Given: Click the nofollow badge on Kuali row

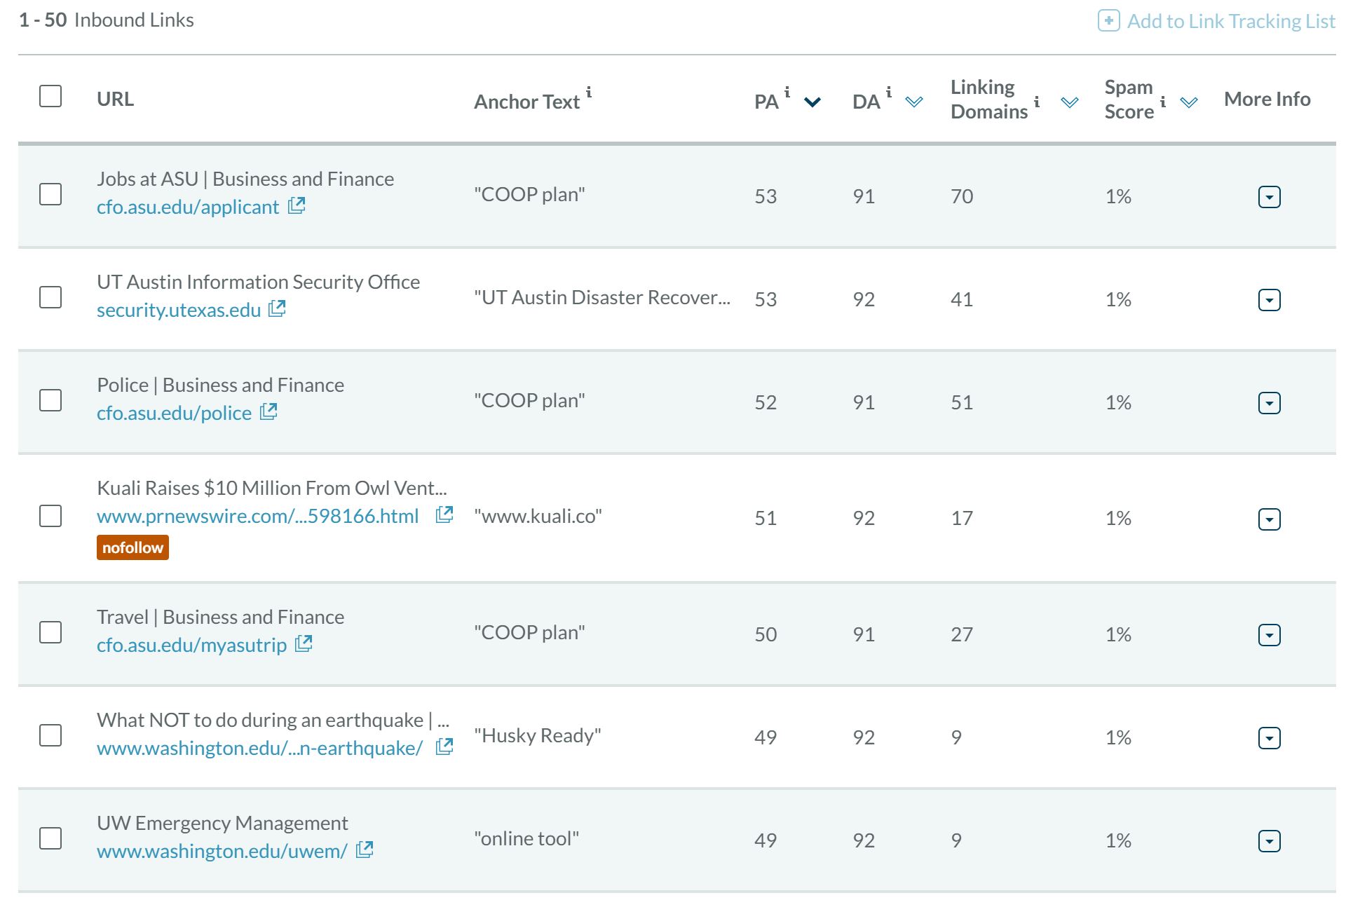Looking at the screenshot, I should [x=132, y=547].
